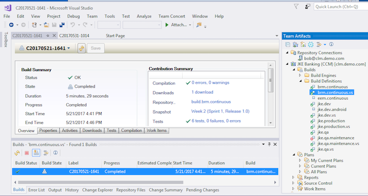The image size is (368, 196).
Task: Refresh the Builds results list
Action: (17, 153)
